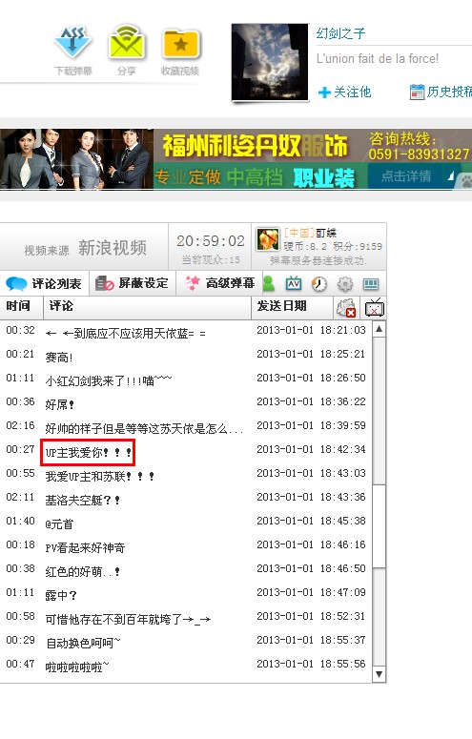Click the 历史投稿 link

click(441, 92)
